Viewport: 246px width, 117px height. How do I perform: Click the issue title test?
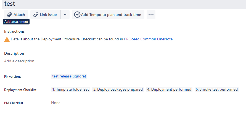coord(10,4)
